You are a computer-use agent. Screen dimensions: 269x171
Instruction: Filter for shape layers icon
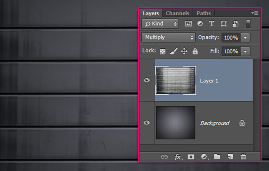pos(224,24)
